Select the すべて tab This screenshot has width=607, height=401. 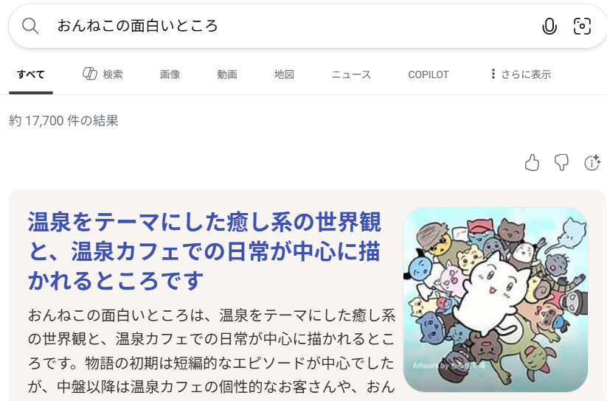pos(31,74)
